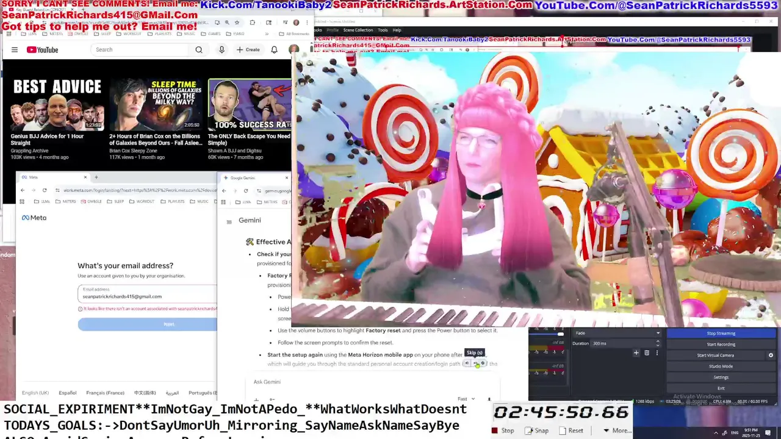Open SLEEP bookmark folder in Meta window
The height and width of the screenshot is (439, 781).
point(116,201)
